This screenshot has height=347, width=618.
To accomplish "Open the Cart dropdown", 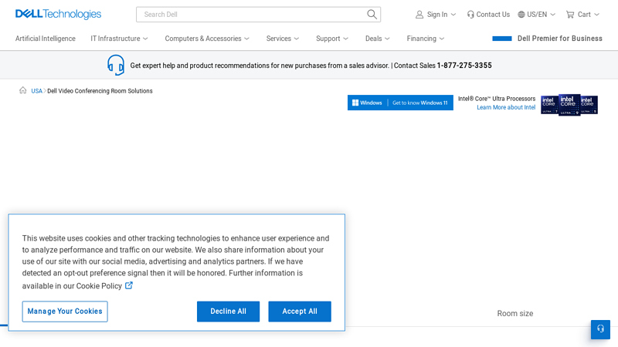I will tap(582, 15).
